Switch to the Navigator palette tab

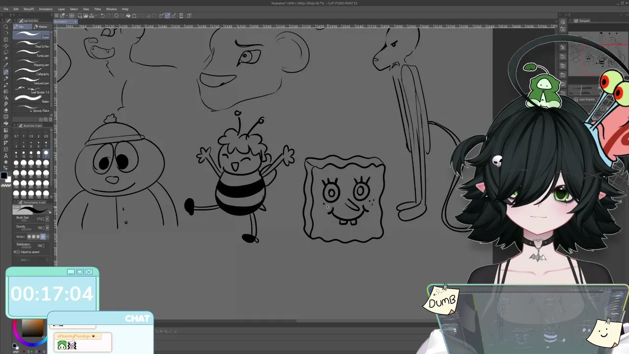pos(582,21)
